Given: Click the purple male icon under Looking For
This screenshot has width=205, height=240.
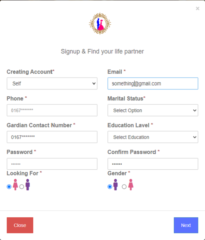Looking at the screenshot, I should (x=28, y=185).
